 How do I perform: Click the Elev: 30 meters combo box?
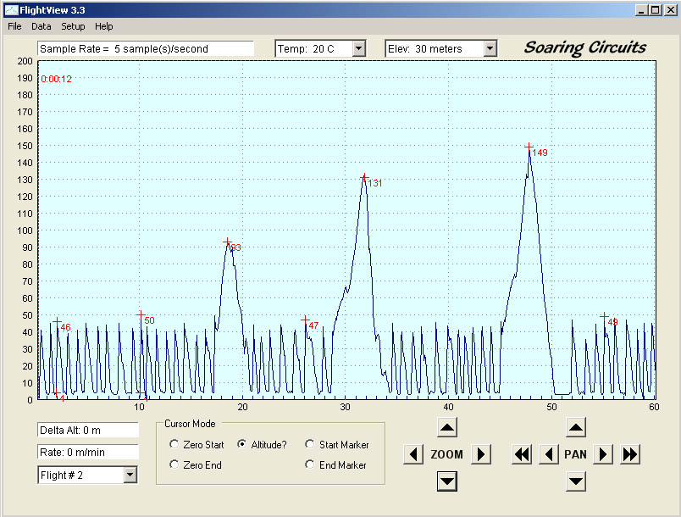tap(440, 48)
